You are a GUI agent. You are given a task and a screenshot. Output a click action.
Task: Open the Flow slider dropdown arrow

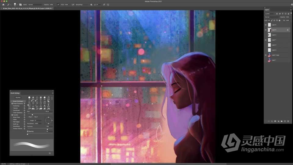coord(70,5)
